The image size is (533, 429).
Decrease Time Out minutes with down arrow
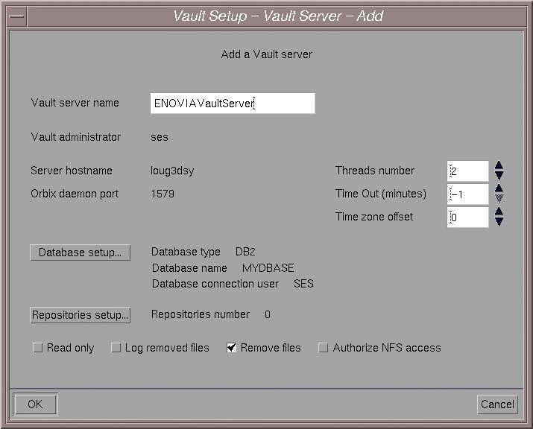499,199
